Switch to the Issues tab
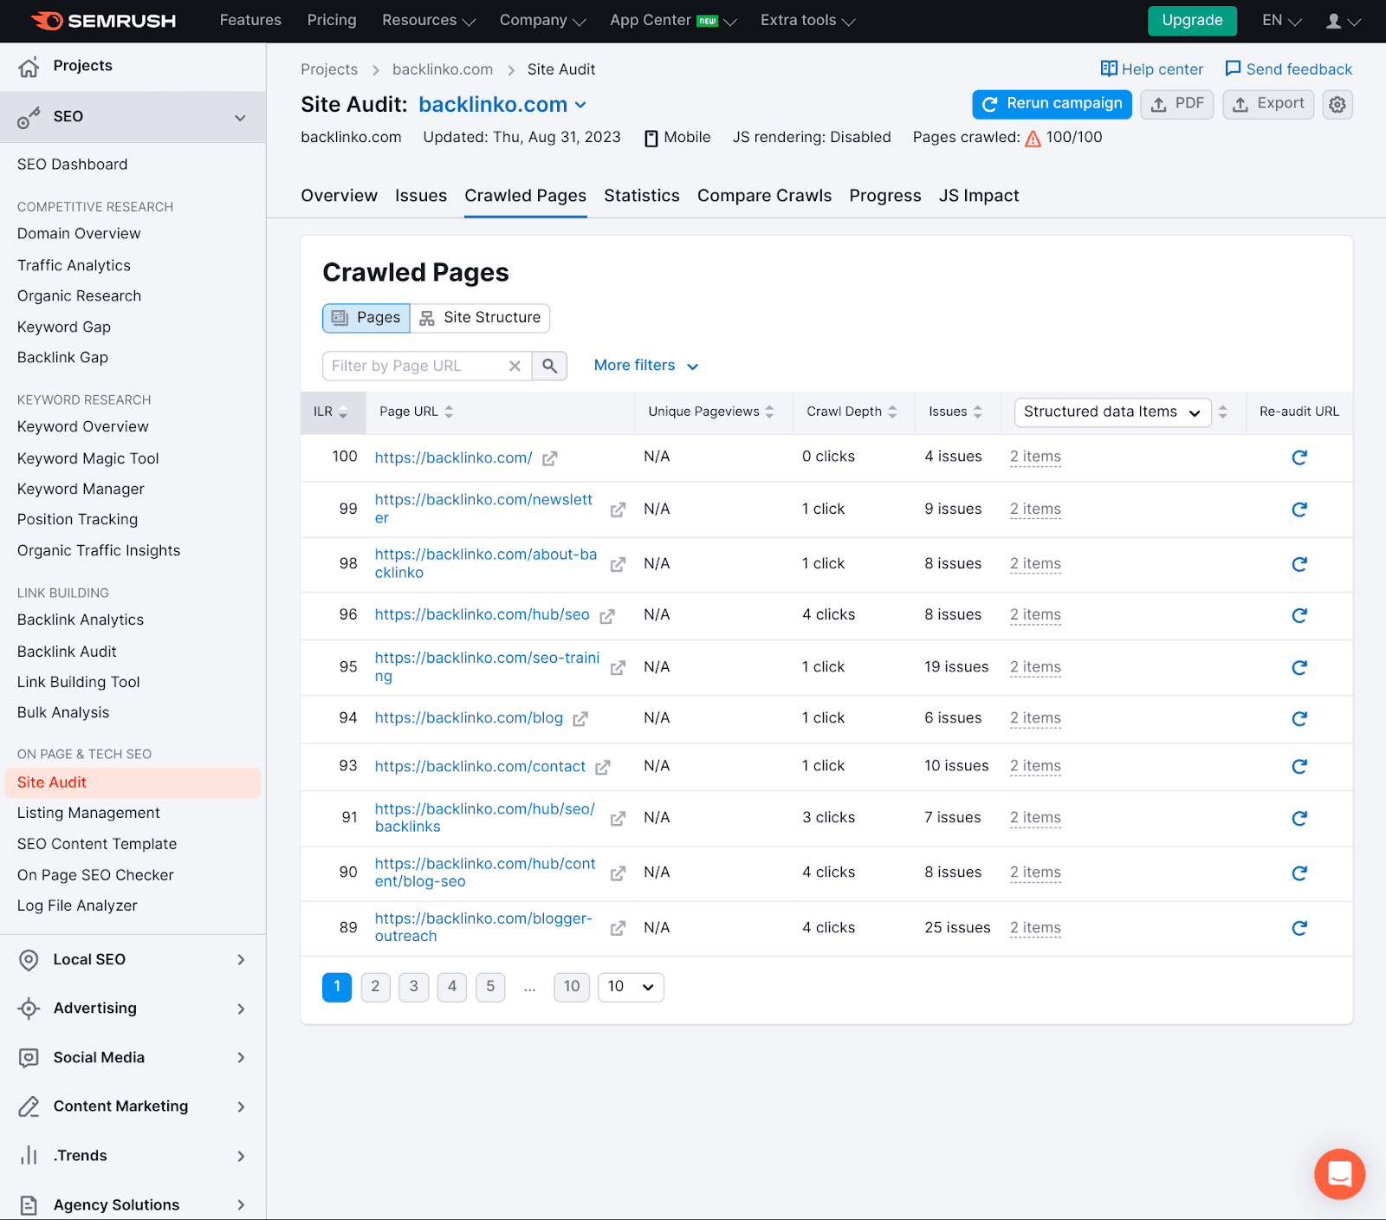The image size is (1386, 1220). click(421, 196)
